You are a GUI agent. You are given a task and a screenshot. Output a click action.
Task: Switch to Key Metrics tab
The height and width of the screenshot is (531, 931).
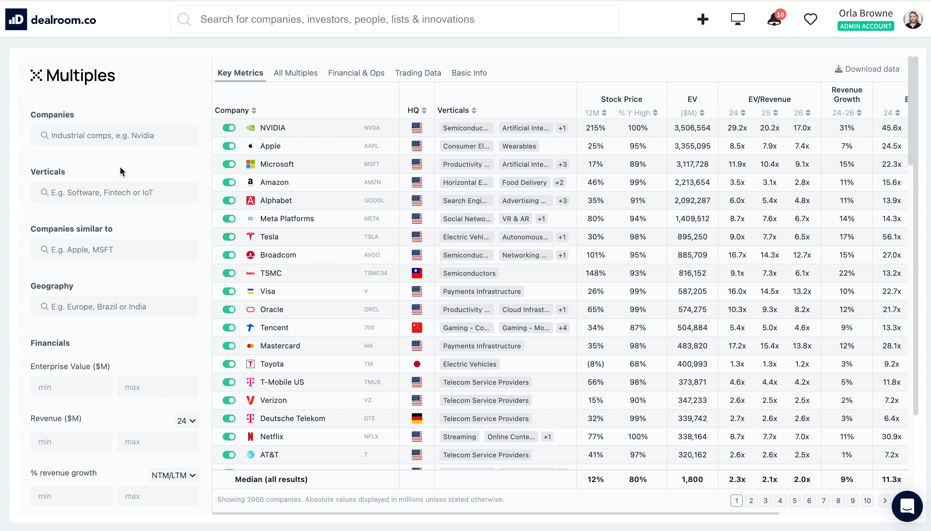[240, 73]
